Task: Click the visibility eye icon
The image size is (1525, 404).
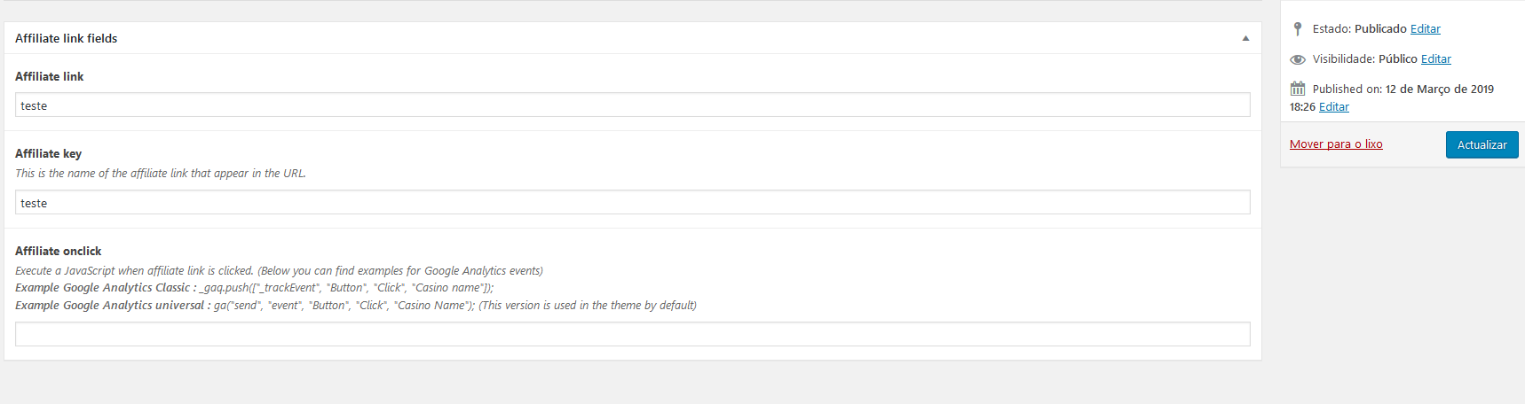Action: tap(1298, 59)
